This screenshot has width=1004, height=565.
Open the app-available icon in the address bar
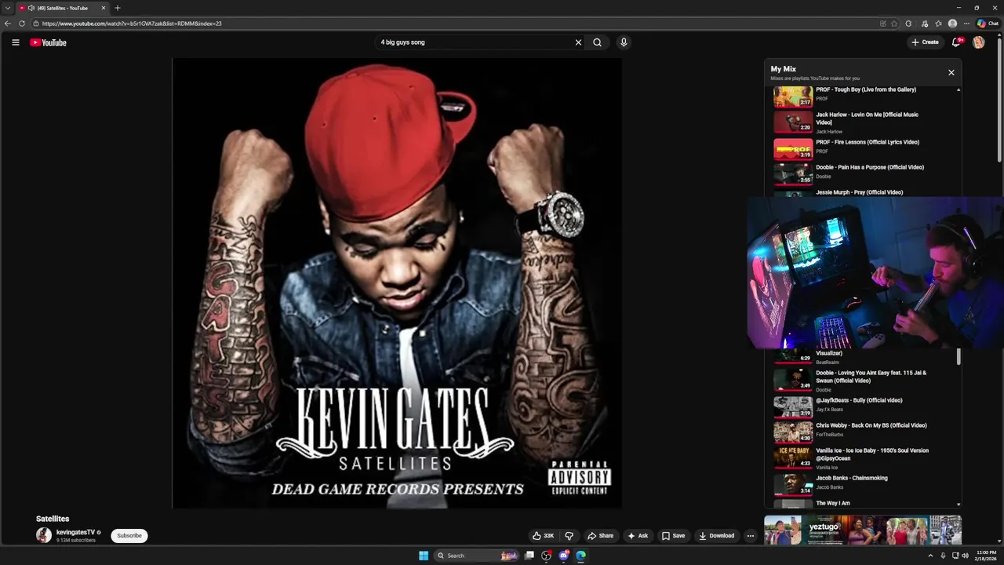point(883,24)
